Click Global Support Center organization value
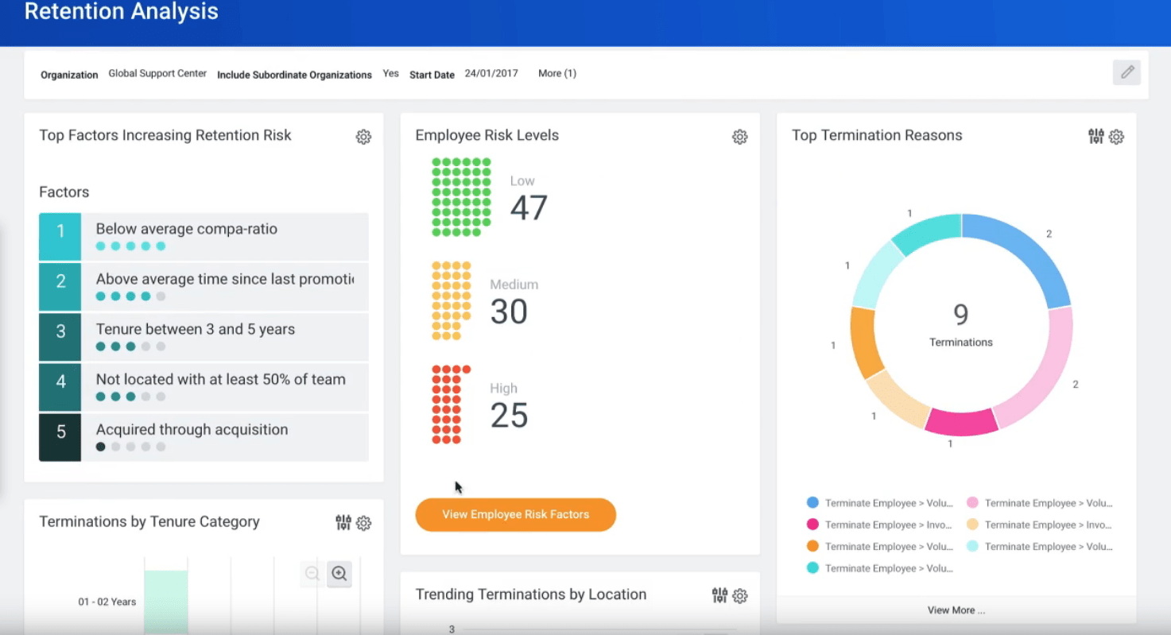The image size is (1171, 635). click(157, 73)
